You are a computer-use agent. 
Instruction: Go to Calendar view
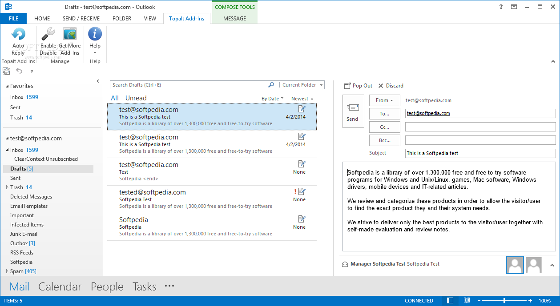[x=60, y=287]
